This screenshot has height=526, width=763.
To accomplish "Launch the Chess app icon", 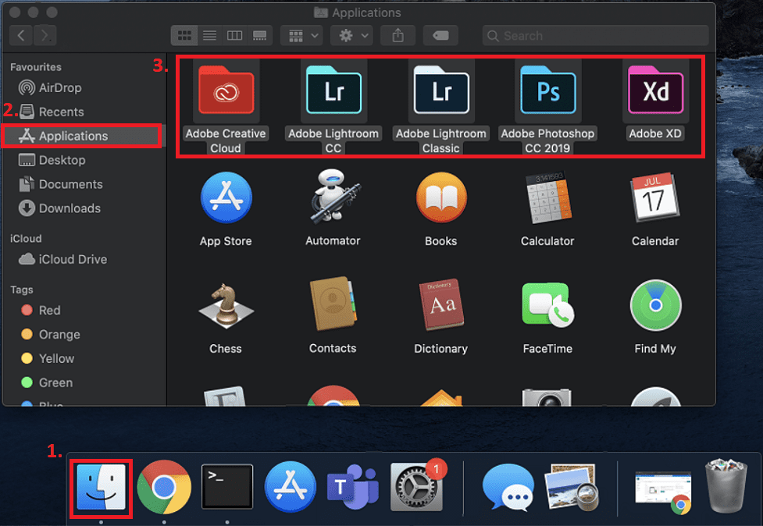I will click(x=226, y=307).
